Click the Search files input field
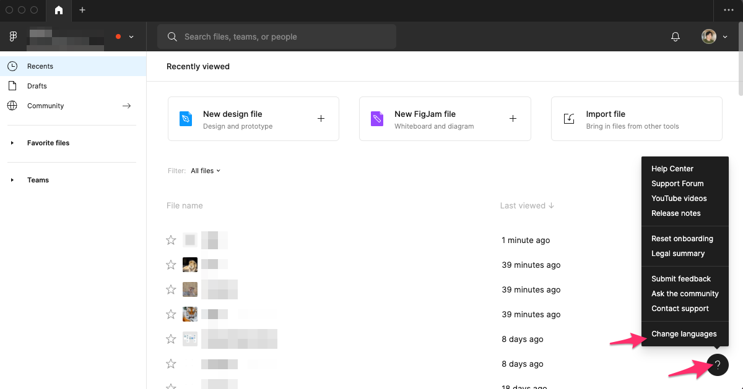Screen dimensions: 743x389 click(x=277, y=36)
